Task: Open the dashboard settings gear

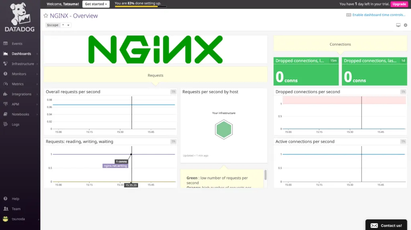Action: click(405, 25)
